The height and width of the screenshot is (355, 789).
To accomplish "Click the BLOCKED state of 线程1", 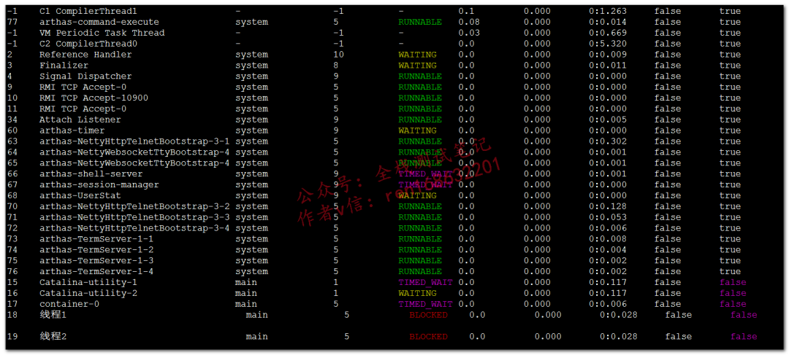I will coord(428,316).
